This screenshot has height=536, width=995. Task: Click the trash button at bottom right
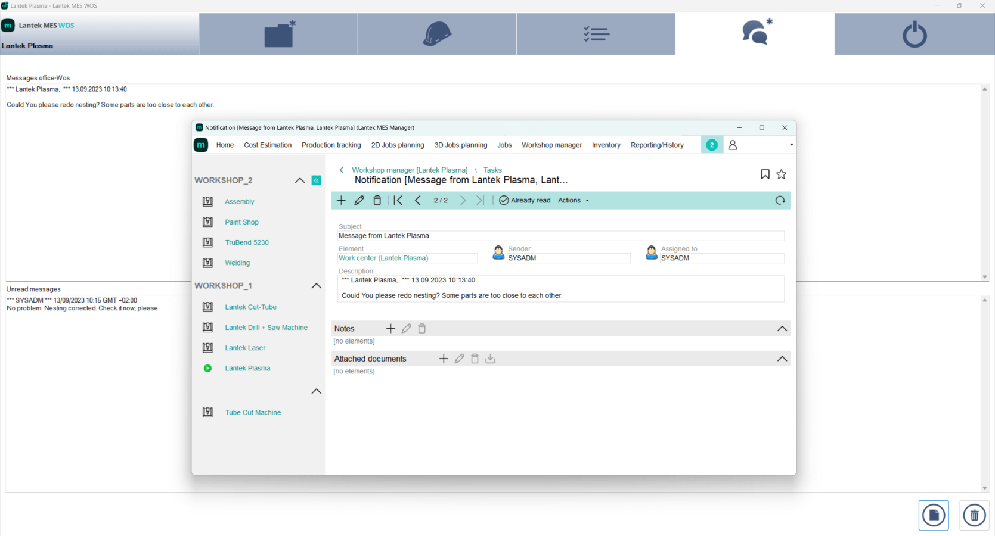tap(974, 515)
